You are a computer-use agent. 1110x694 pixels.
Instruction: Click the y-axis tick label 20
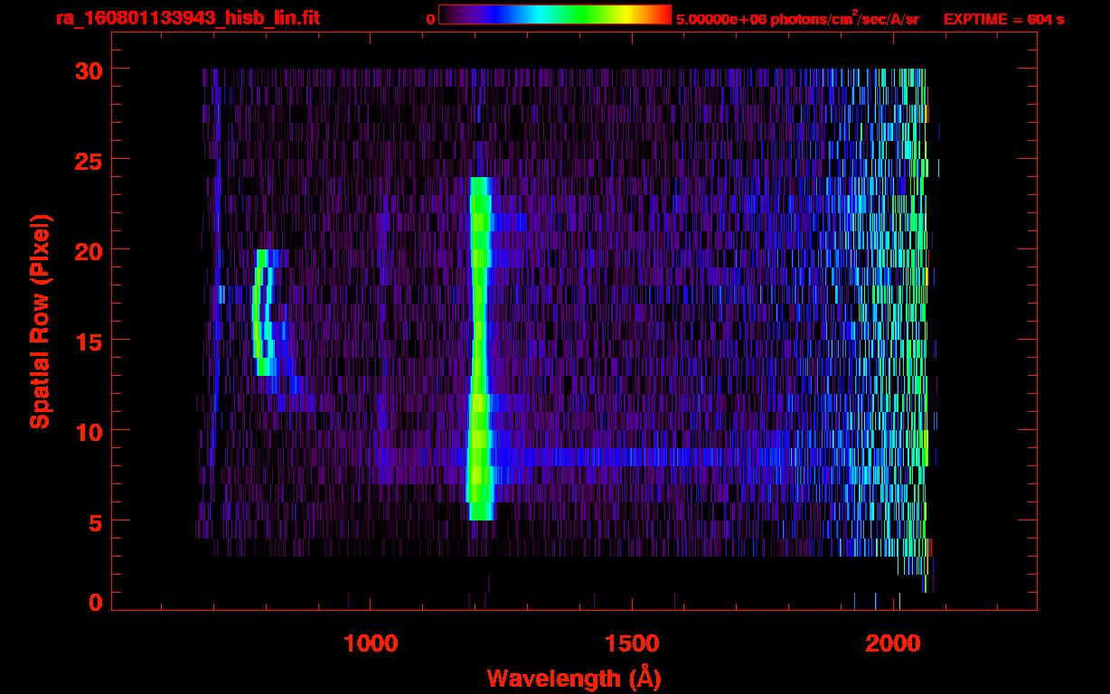coord(89,249)
